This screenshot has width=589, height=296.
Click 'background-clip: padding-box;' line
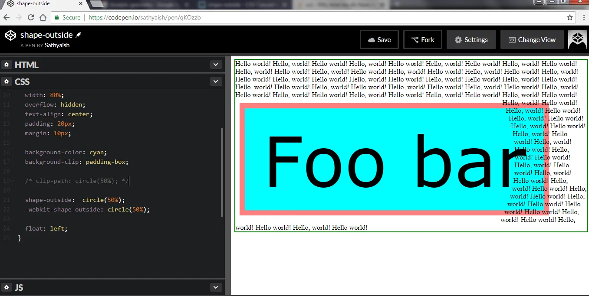pyautogui.click(x=77, y=162)
